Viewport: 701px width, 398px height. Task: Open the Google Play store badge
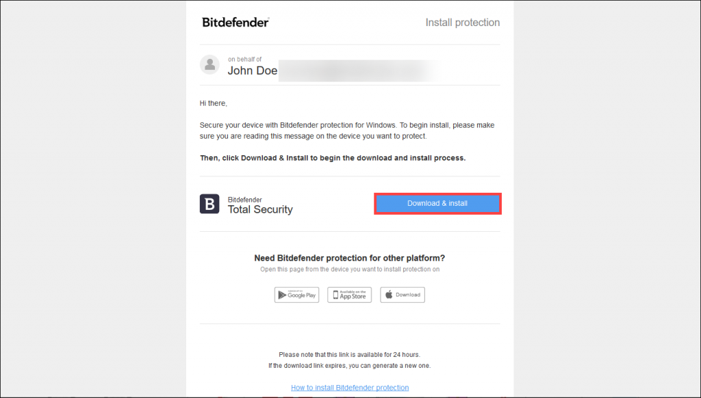coord(297,295)
